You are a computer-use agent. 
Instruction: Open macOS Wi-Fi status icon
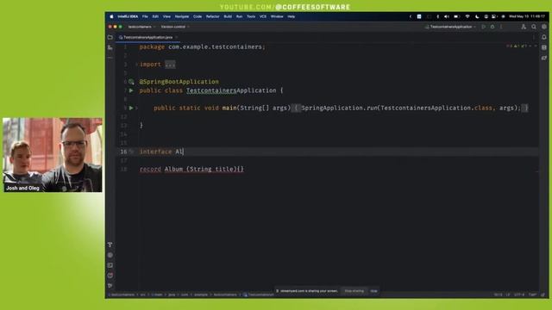tap(467, 16)
